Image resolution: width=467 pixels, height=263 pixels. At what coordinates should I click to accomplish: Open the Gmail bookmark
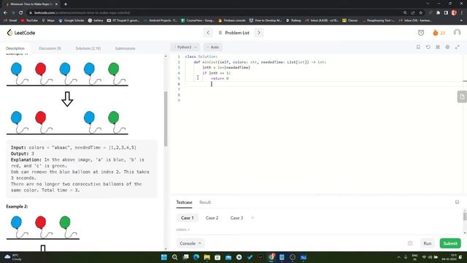10,20
